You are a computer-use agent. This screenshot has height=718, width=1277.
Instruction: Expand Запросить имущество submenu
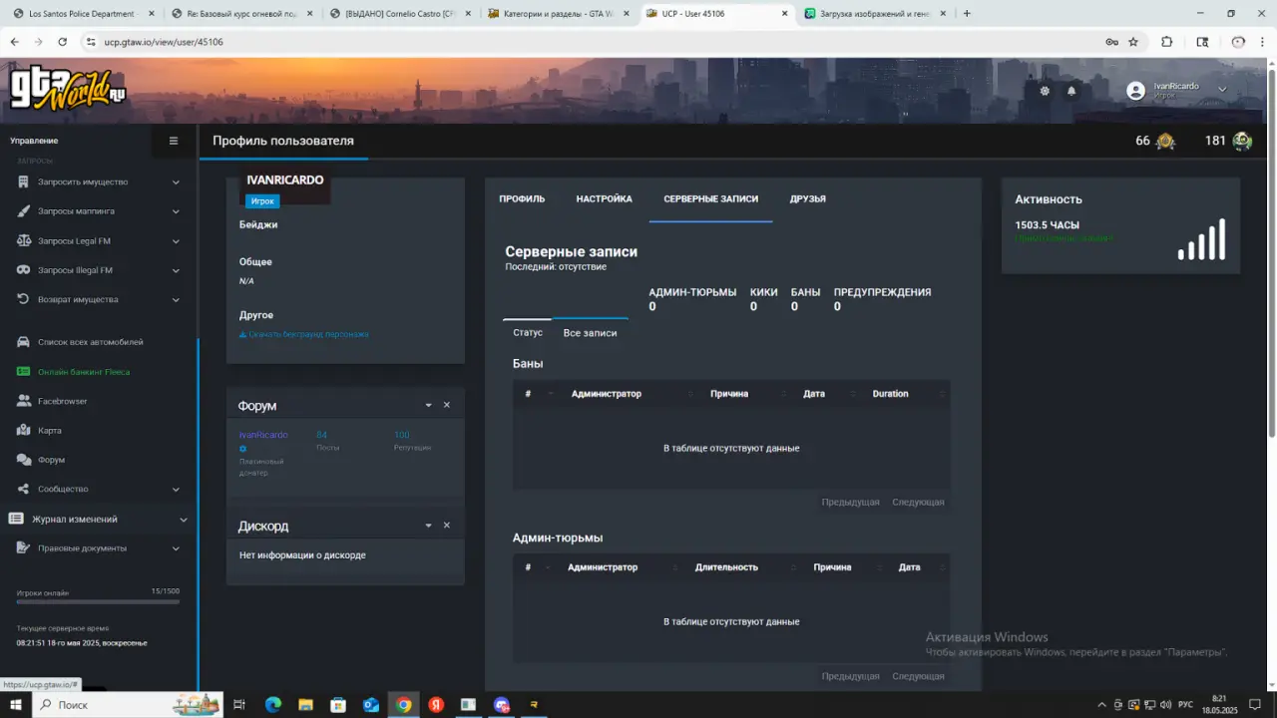pyautogui.click(x=176, y=182)
